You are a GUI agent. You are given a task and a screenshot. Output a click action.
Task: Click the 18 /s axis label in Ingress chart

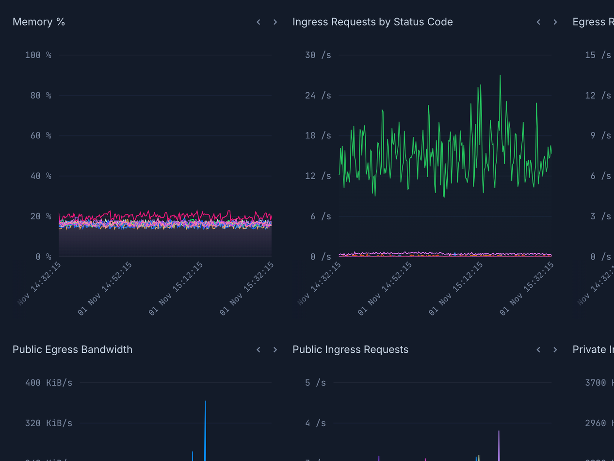tap(318, 135)
